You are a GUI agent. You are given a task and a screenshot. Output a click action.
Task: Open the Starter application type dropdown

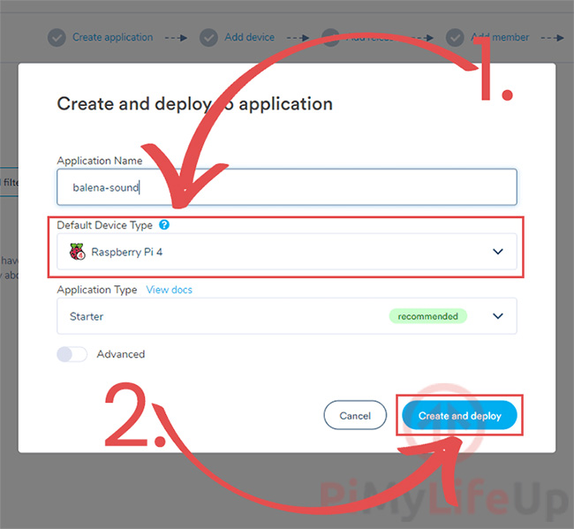[x=287, y=316]
